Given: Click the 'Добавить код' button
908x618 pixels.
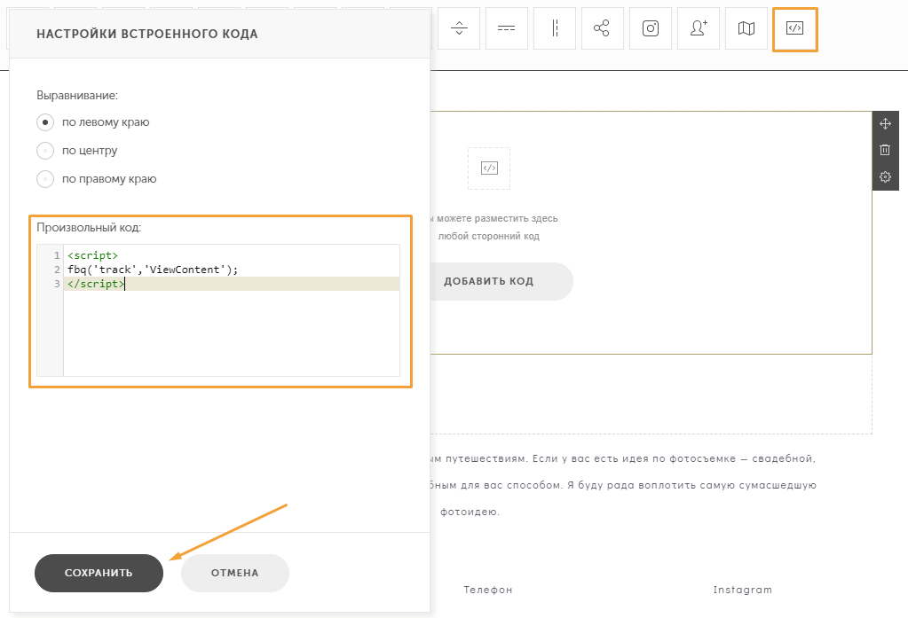Looking at the screenshot, I should click(489, 281).
